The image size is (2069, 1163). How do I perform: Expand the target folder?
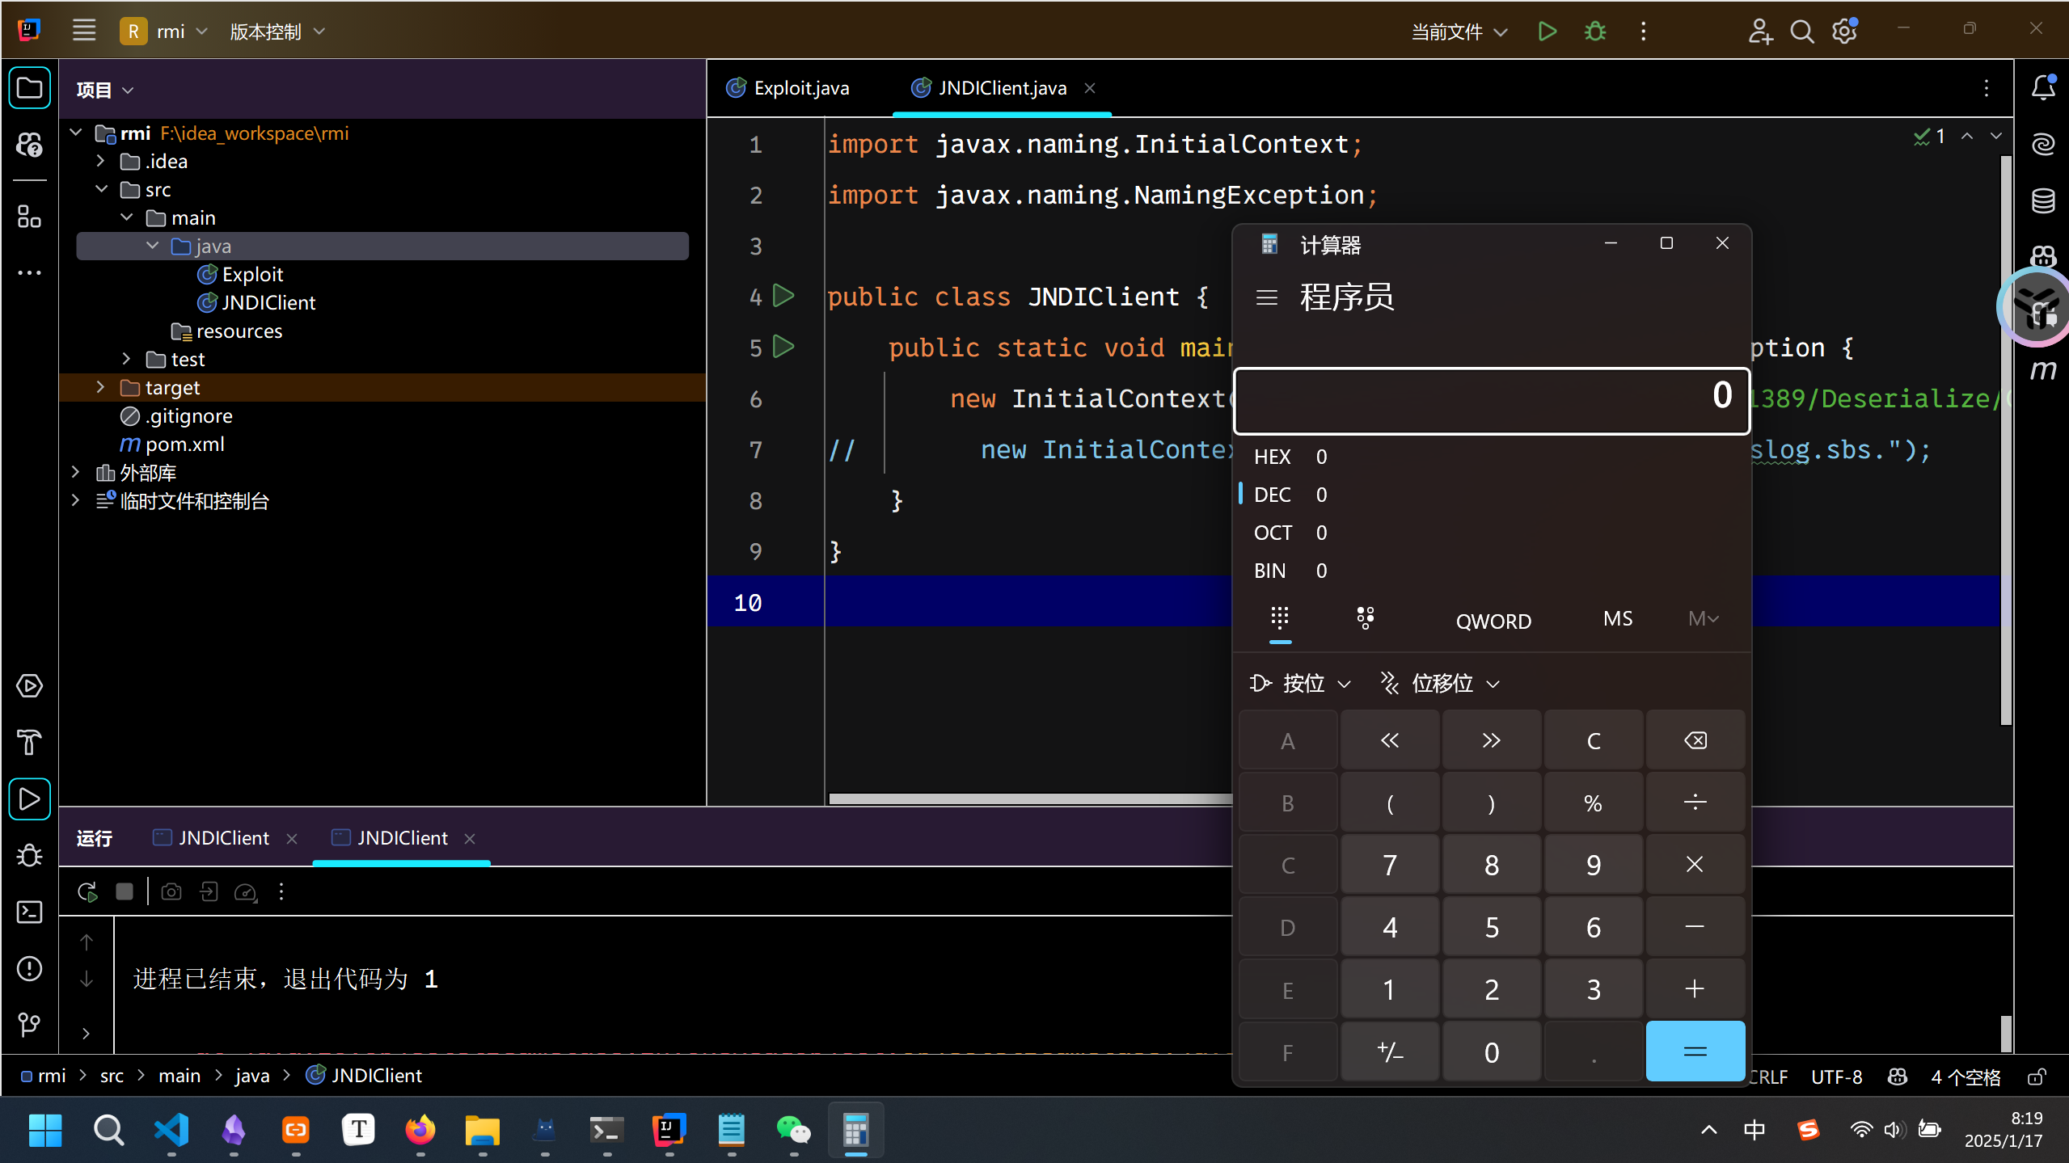coord(100,387)
